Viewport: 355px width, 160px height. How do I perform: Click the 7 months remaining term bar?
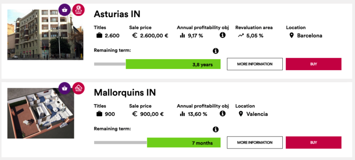[x=184, y=142]
